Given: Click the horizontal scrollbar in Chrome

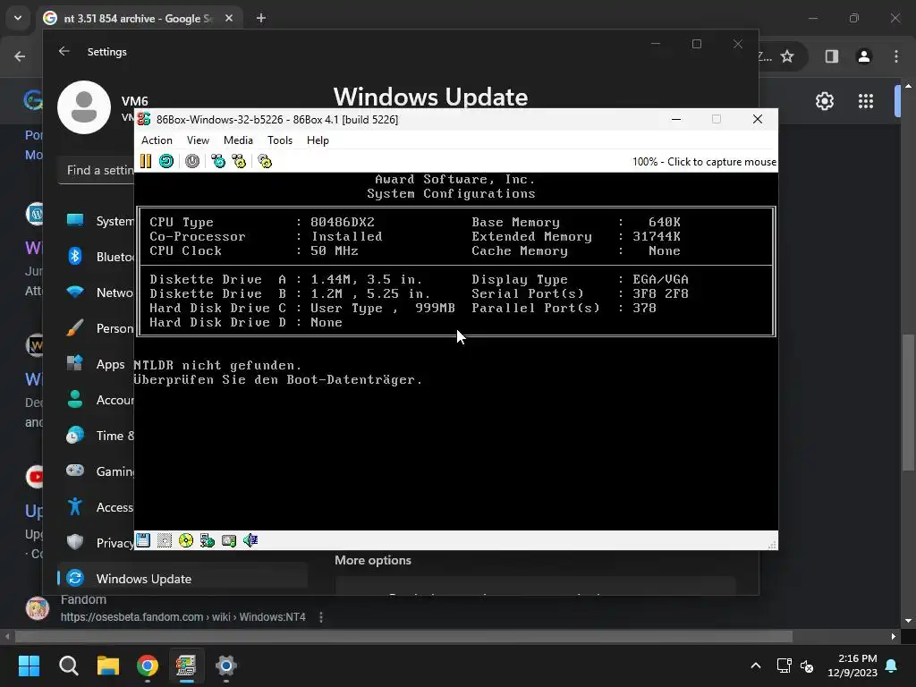Looking at the screenshot, I should (x=403, y=636).
